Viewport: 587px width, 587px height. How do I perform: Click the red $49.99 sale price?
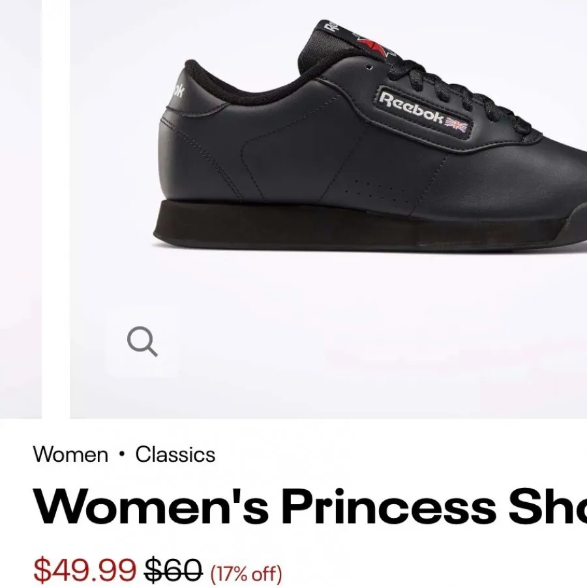(x=85, y=570)
